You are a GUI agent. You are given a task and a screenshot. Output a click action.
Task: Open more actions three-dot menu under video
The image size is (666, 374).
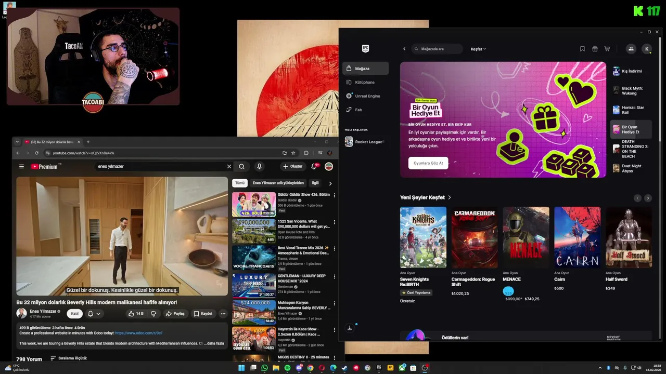pos(223,314)
